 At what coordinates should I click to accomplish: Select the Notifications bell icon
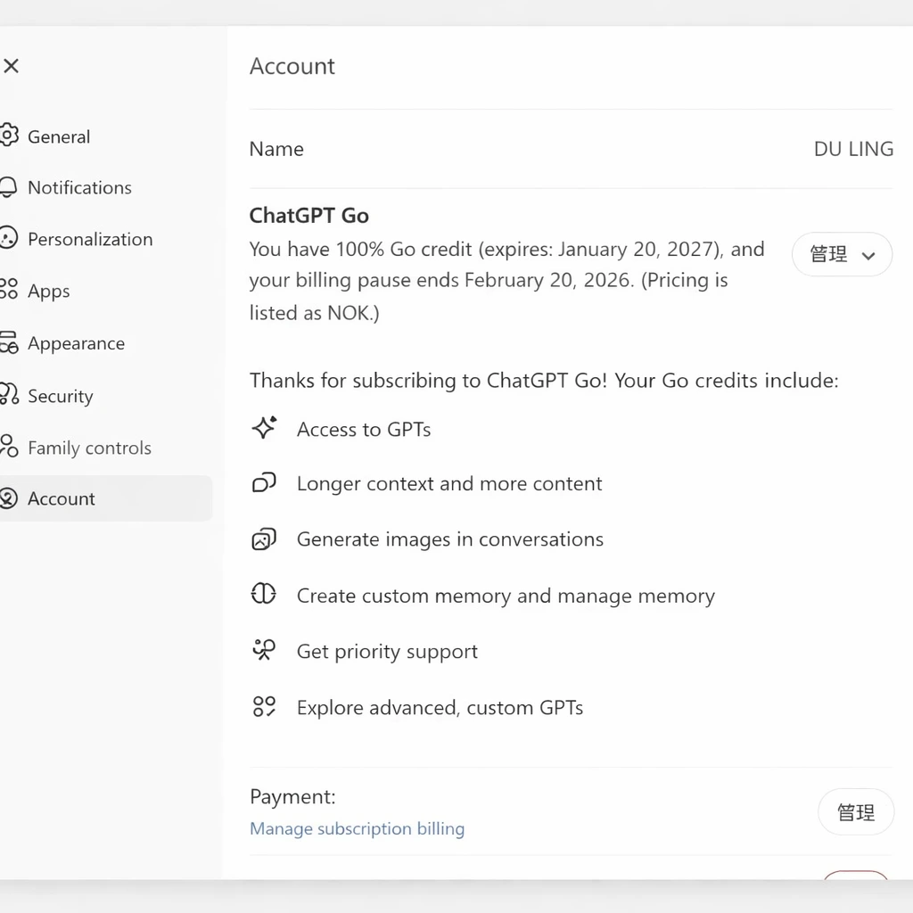[9, 187]
